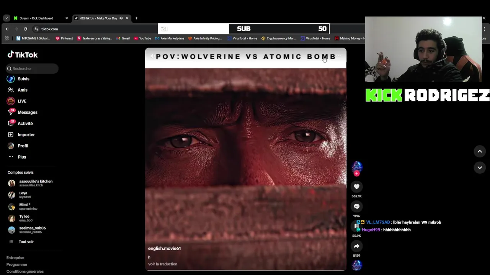
Task: Reload the page
Action: tap(25, 29)
